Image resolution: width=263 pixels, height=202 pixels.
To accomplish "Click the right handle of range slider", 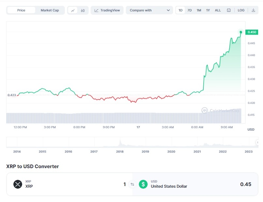I will click(257, 142).
